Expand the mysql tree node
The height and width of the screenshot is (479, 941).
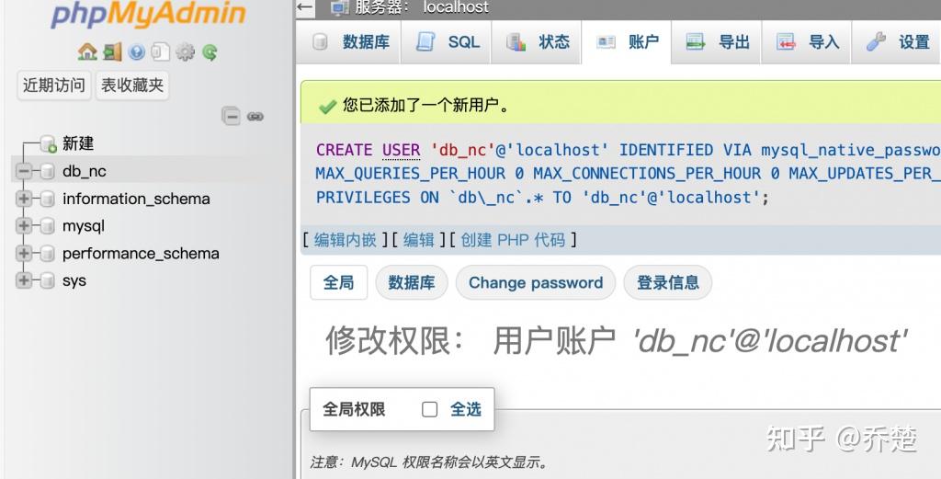tap(23, 226)
